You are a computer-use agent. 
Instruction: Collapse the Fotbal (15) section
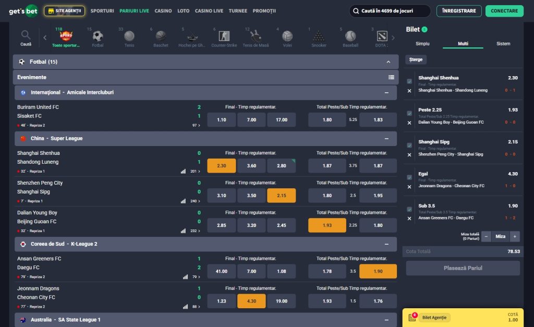click(388, 62)
